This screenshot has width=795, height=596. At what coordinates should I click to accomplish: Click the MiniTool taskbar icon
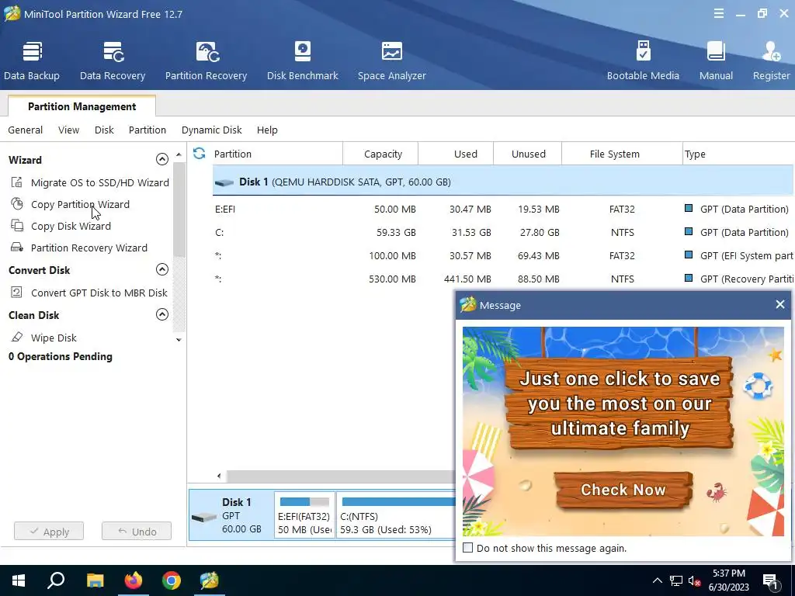(x=209, y=580)
